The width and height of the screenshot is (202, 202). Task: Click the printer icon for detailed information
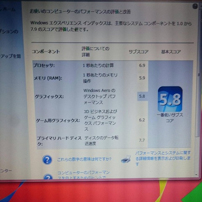pyautogui.click(x=126, y=159)
